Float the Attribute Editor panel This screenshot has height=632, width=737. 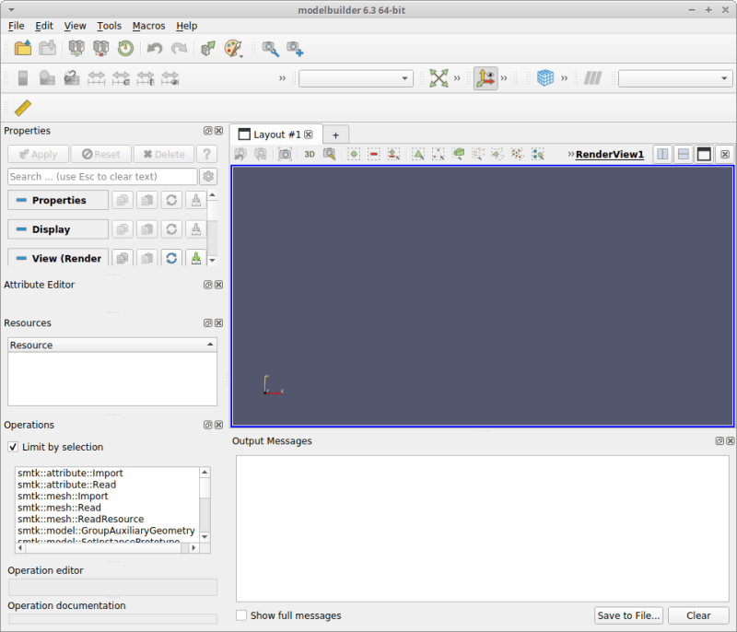pyautogui.click(x=208, y=285)
